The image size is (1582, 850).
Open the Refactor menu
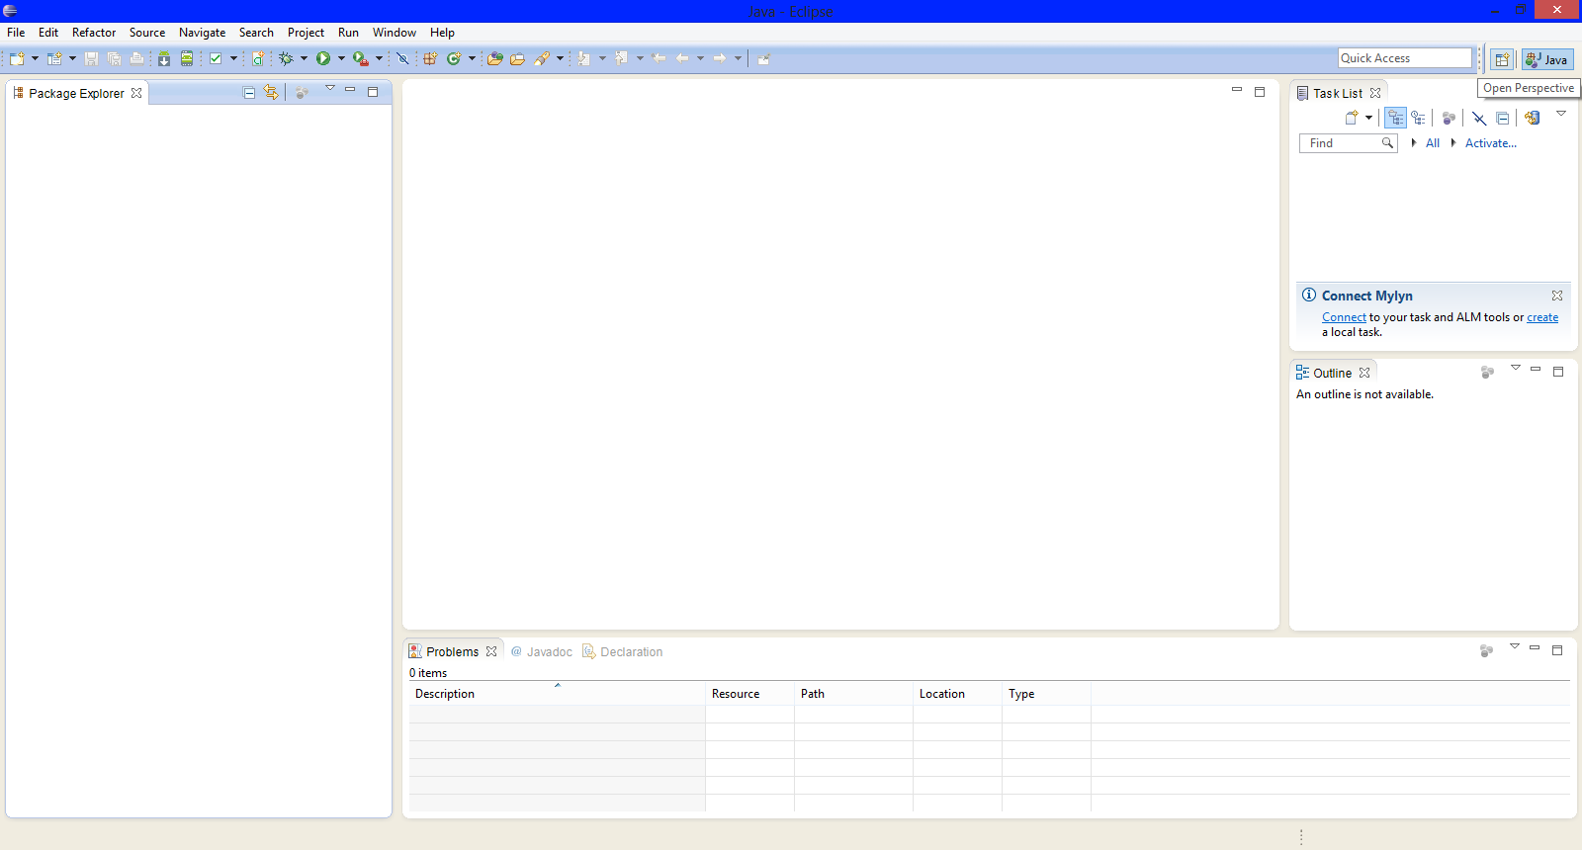tap(94, 33)
